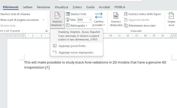177x108 pixels.
Task: Click the Aggiorna tabella icon
Action: 126,20
